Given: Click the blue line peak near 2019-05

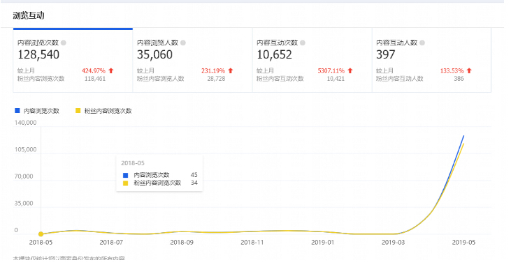Looking at the screenshot, I should [463, 136].
